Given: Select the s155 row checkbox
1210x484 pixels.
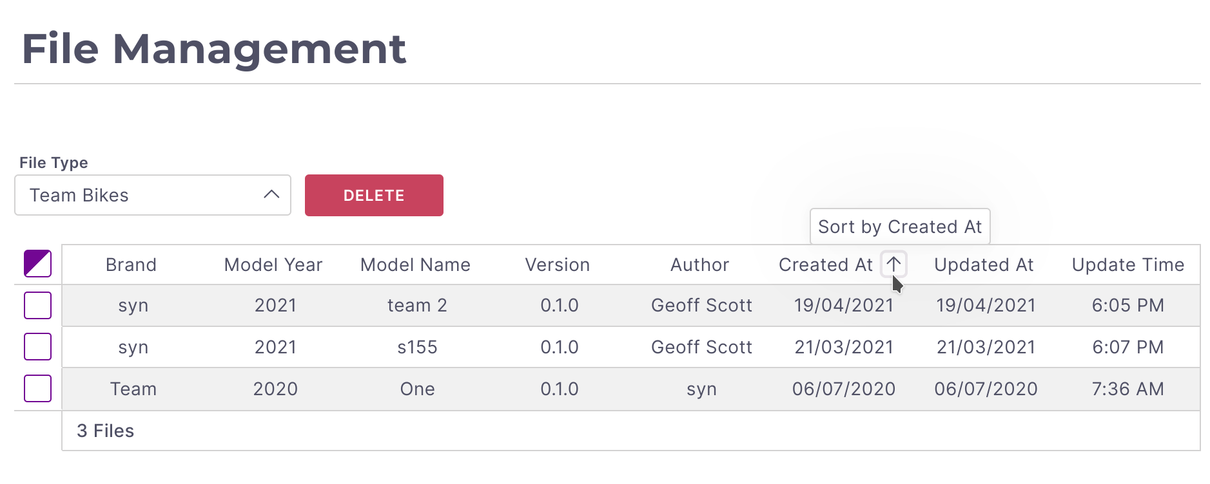Looking at the screenshot, I should click(x=37, y=347).
